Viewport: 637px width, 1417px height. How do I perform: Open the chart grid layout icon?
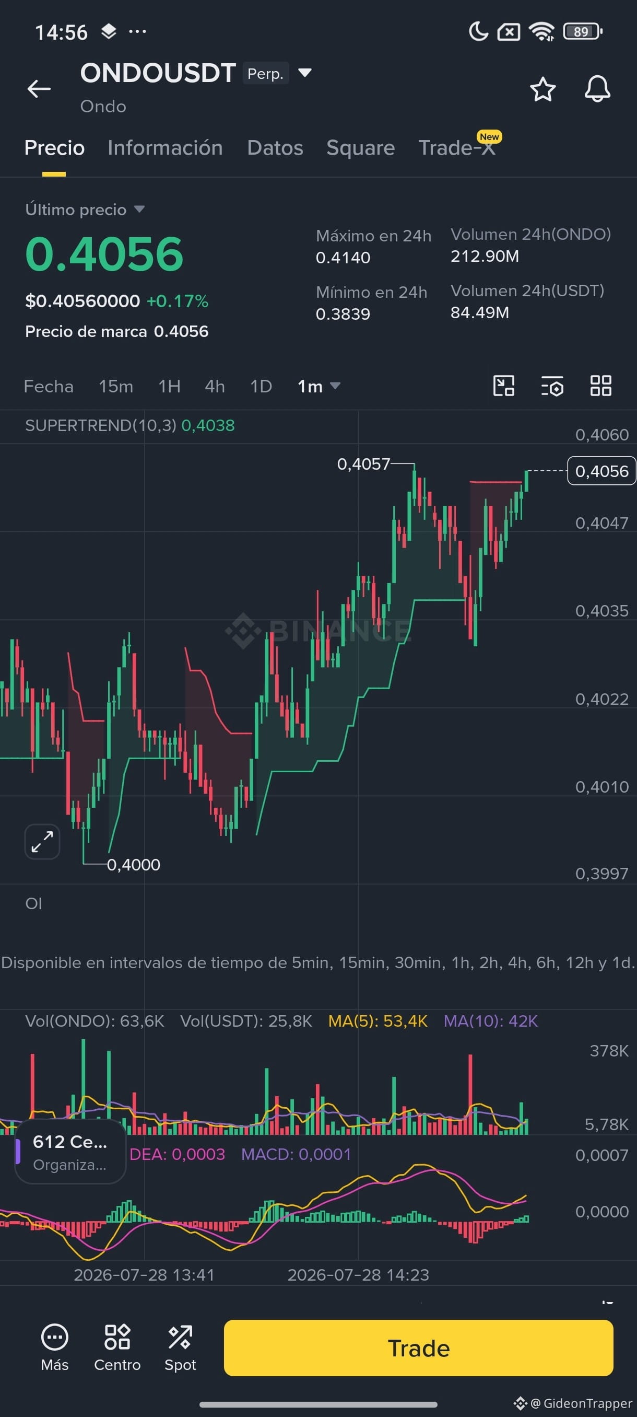[x=601, y=386]
